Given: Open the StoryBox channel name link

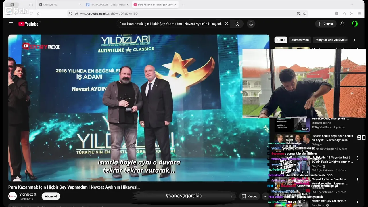Looking at the screenshot, I should pyautogui.click(x=26, y=194).
